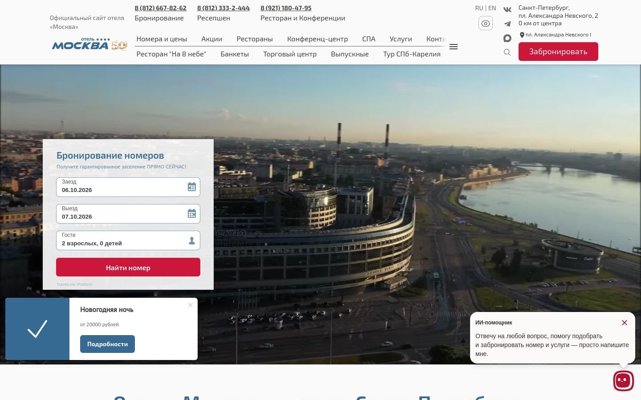Open check-in date calendar icon
This screenshot has width=641, height=400.
tap(192, 187)
